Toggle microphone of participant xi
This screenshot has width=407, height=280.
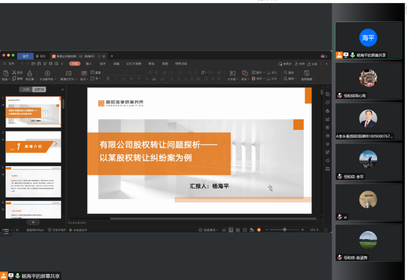pos(340,217)
